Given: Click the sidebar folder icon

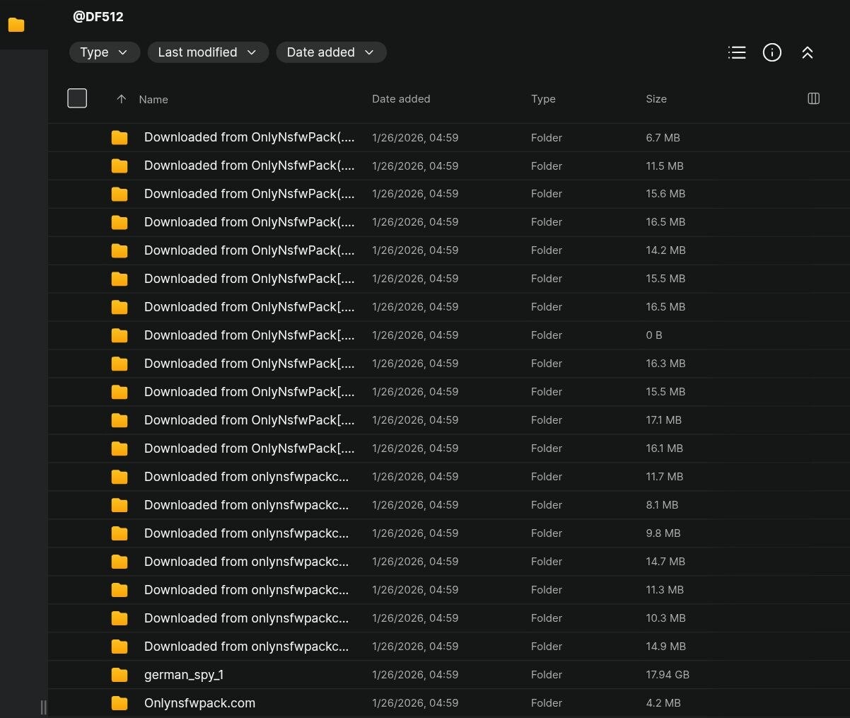Looking at the screenshot, I should tap(16, 25).
